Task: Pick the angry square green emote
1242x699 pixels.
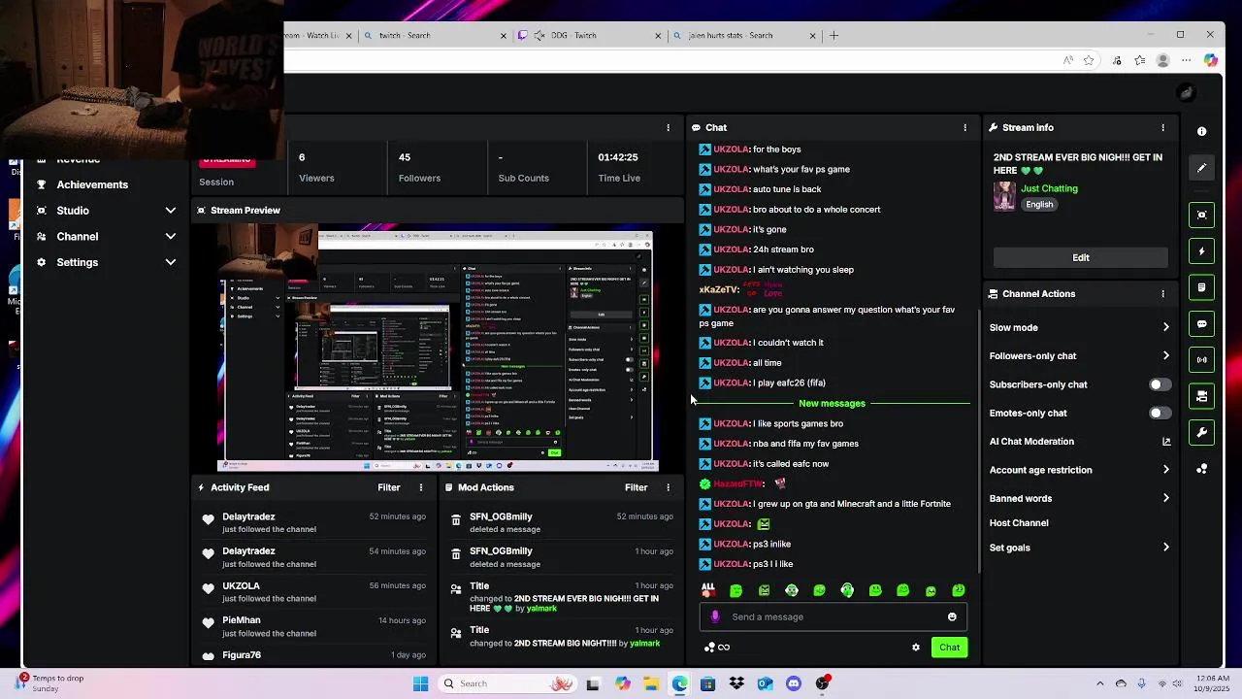Action: (x=765, y=590)
